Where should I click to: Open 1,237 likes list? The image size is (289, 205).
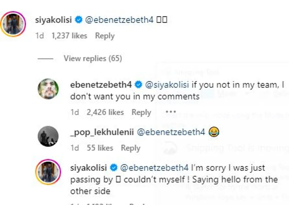click(69, 36)
